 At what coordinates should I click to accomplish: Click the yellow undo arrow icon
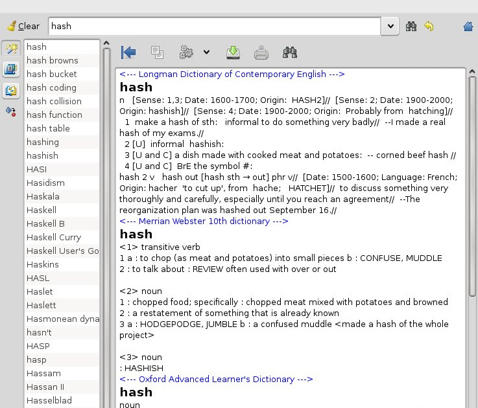(x=429, y=26)
